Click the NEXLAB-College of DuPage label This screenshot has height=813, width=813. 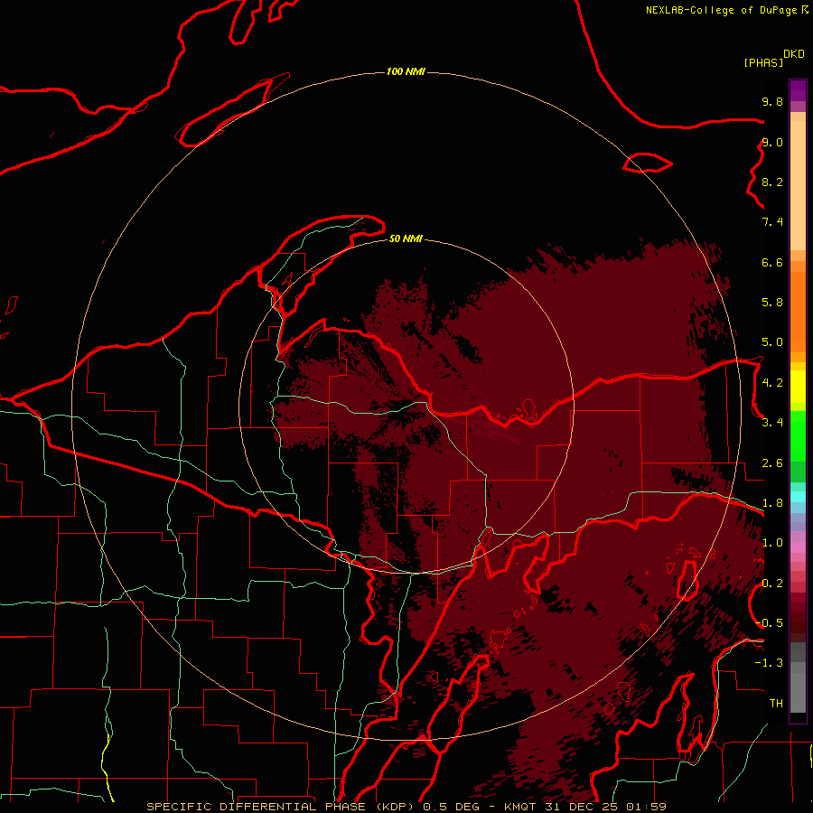click(x=723, y=10)
